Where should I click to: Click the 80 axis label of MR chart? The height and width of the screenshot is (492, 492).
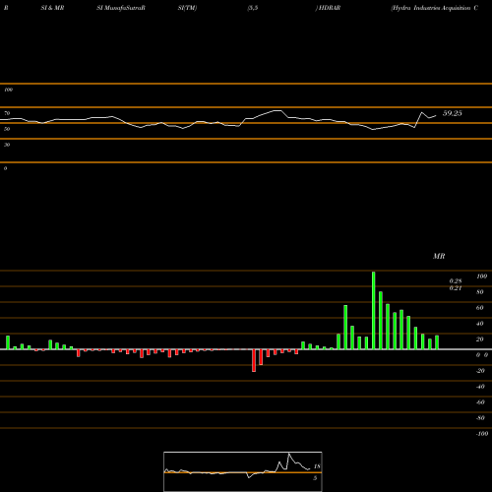point(480,292)
